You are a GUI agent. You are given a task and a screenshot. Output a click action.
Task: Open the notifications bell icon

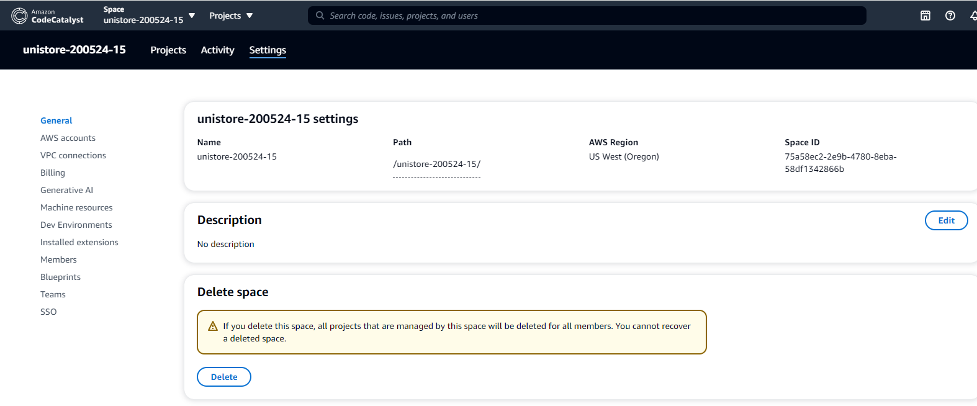pos(973,16)
